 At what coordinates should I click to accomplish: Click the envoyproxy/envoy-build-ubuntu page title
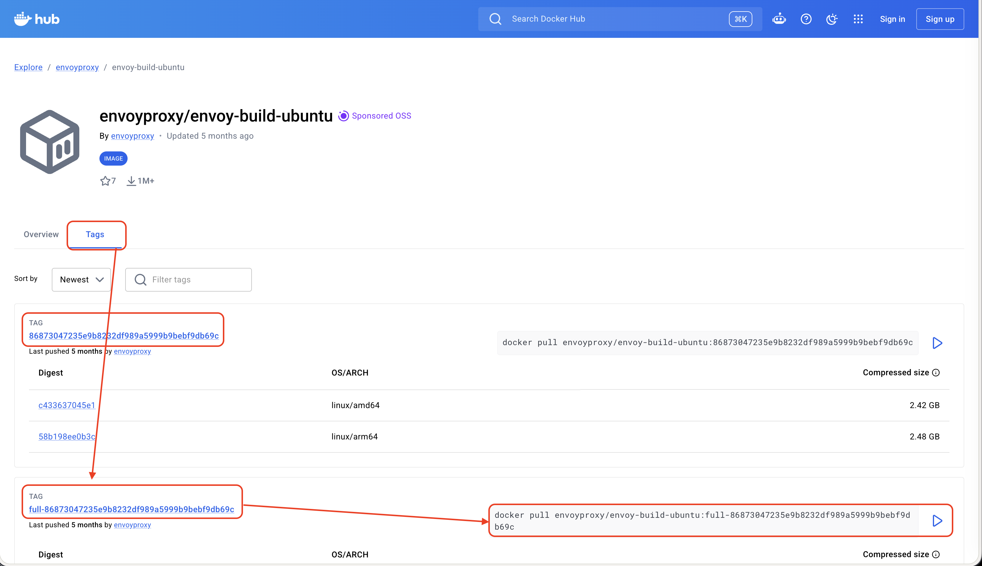tap(216, 116)
